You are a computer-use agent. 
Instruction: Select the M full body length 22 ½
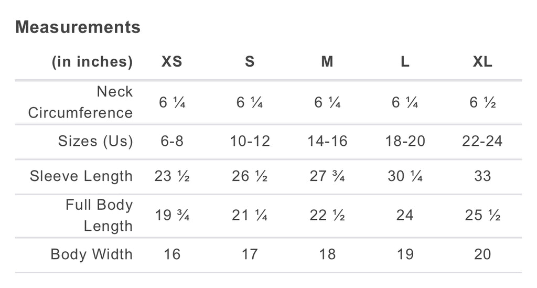[327, 215]
